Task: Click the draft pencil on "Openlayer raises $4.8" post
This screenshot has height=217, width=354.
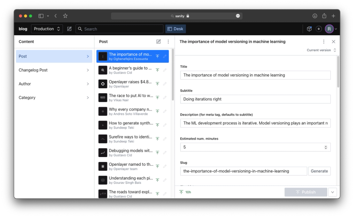Action: point(165,84)
